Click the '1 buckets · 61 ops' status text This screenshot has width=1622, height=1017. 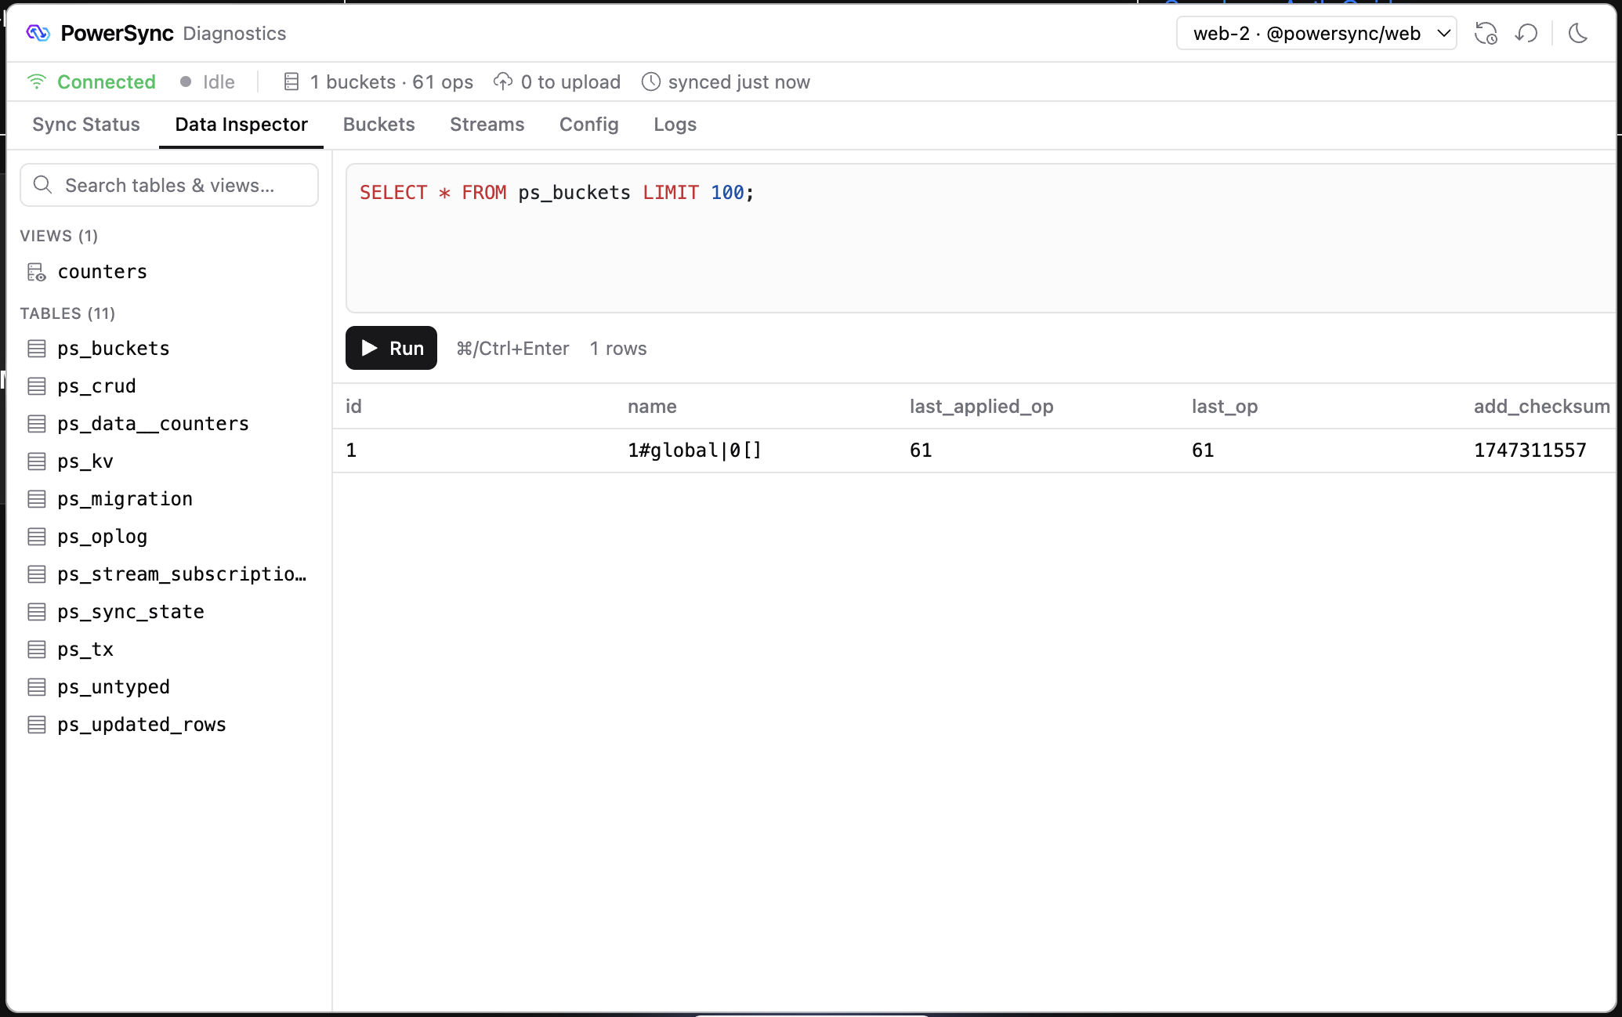click(391, 82)
